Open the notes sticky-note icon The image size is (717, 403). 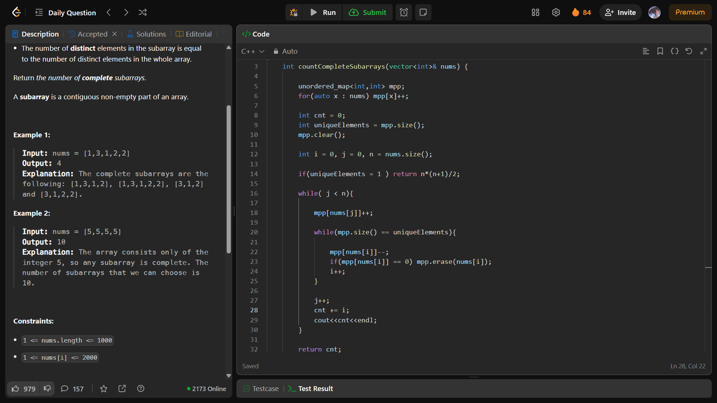[422, 13]
